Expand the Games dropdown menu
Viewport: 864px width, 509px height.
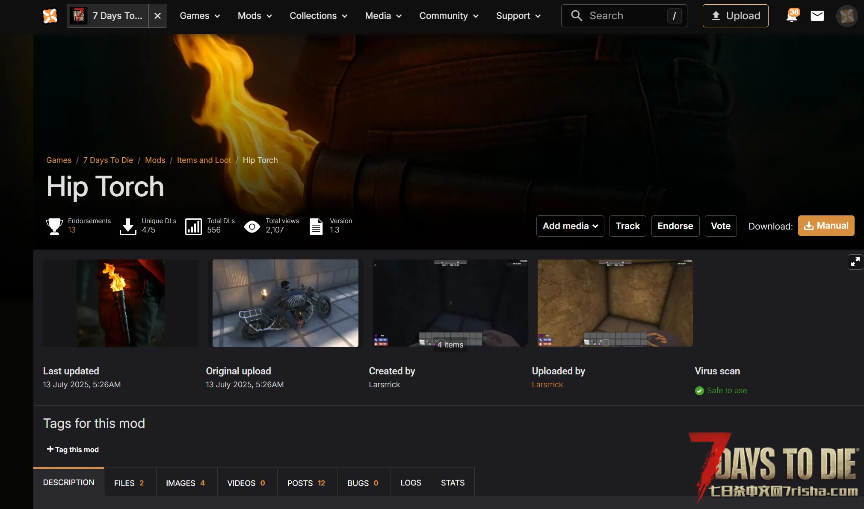(x=200, y=16)
